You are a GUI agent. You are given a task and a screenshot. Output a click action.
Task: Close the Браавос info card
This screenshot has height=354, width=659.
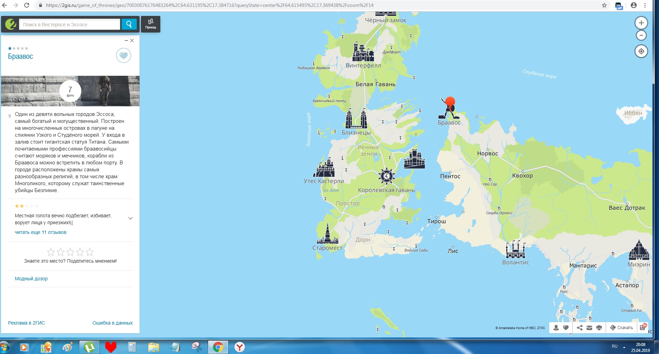(132, 40)
